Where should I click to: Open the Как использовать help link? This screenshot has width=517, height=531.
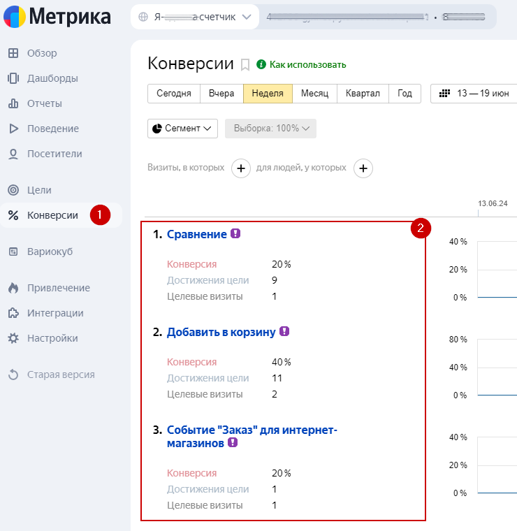(x=307, y=65)
